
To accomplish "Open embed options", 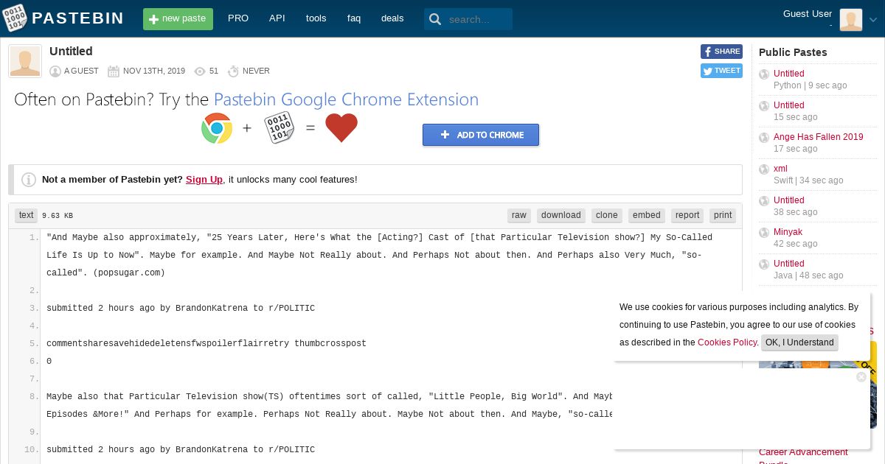I will pos(647,215).
